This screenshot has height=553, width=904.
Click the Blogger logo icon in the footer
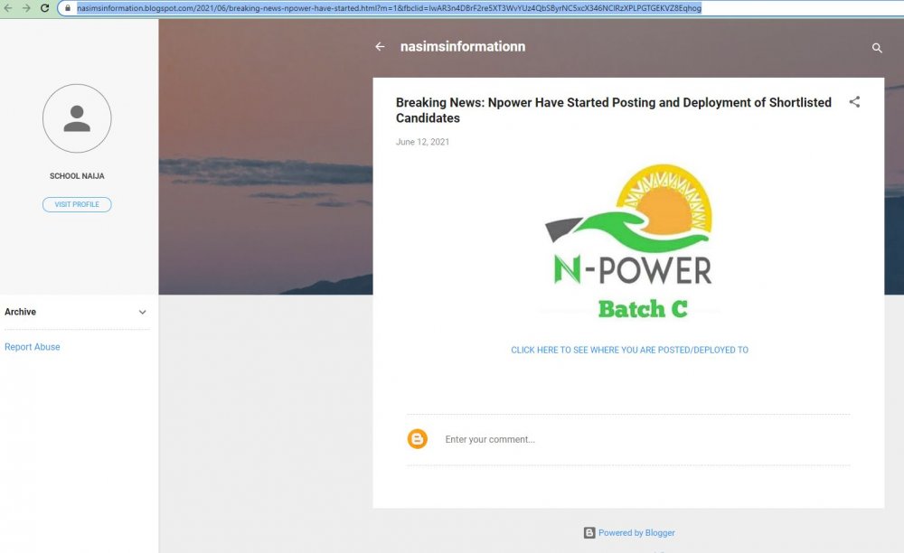tap(589, 533)
